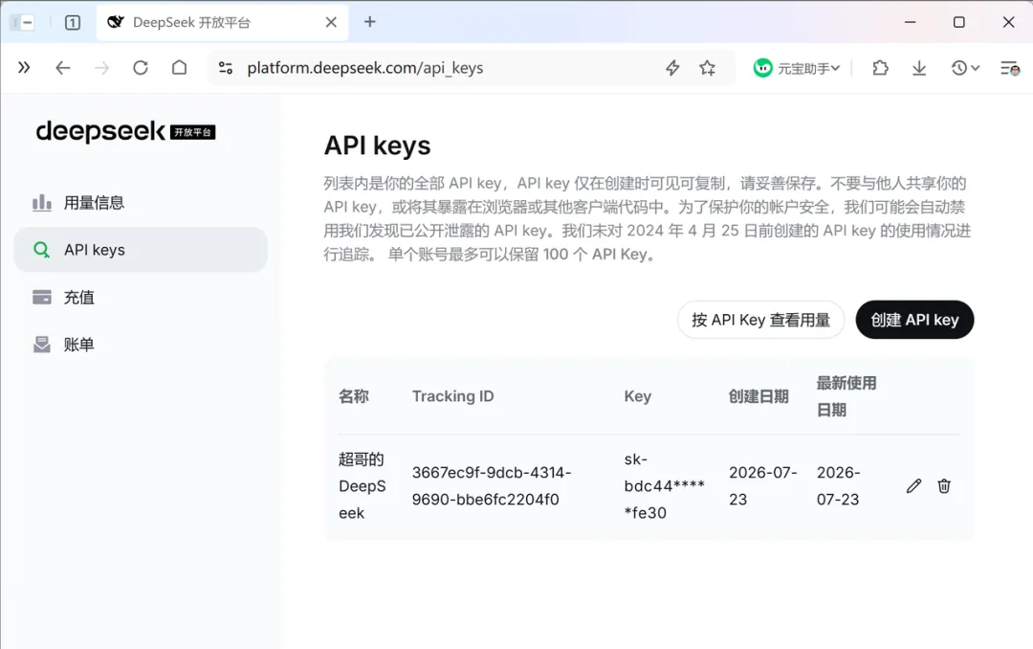
Task: Open the 充值 sidebar page
Action: coord(141,298)
